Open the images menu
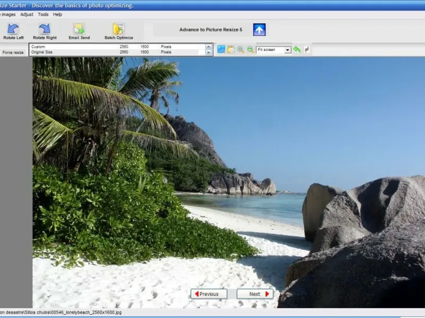The width and height of the screenshot is (425, 318). [x=8, y=15]
